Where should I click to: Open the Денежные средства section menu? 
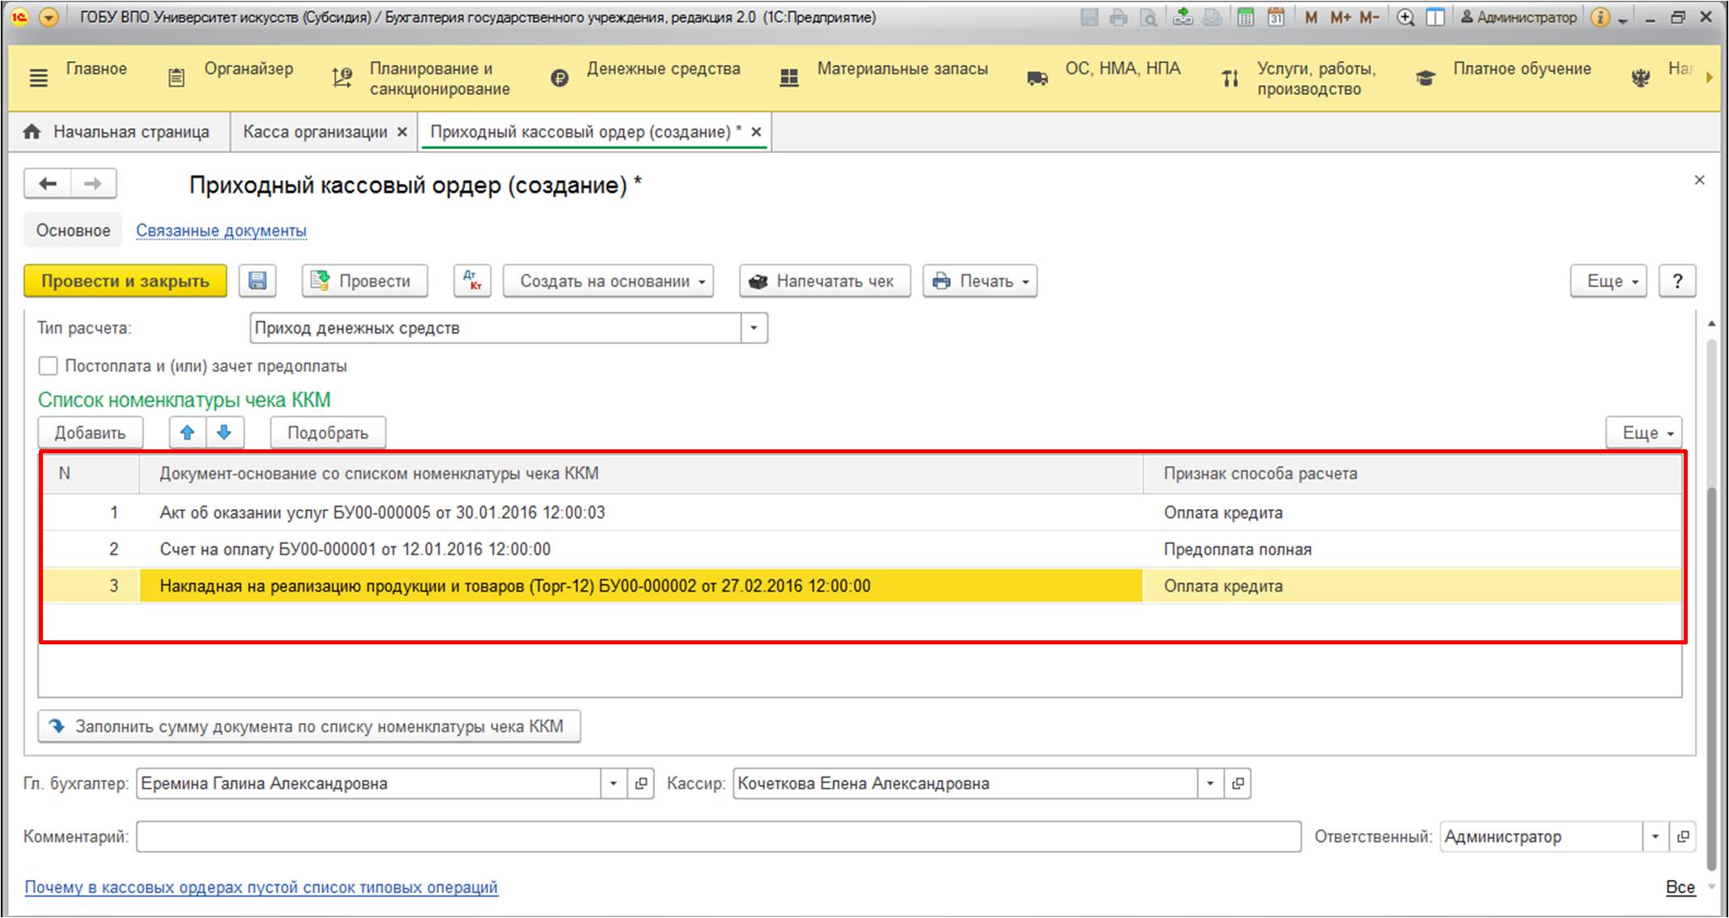pyautogui.click(x=663, y=70)
